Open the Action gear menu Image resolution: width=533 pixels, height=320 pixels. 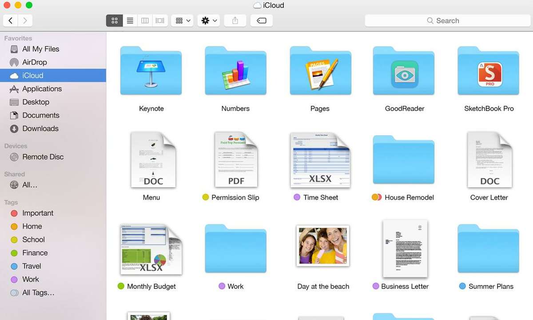click(209, 20)
